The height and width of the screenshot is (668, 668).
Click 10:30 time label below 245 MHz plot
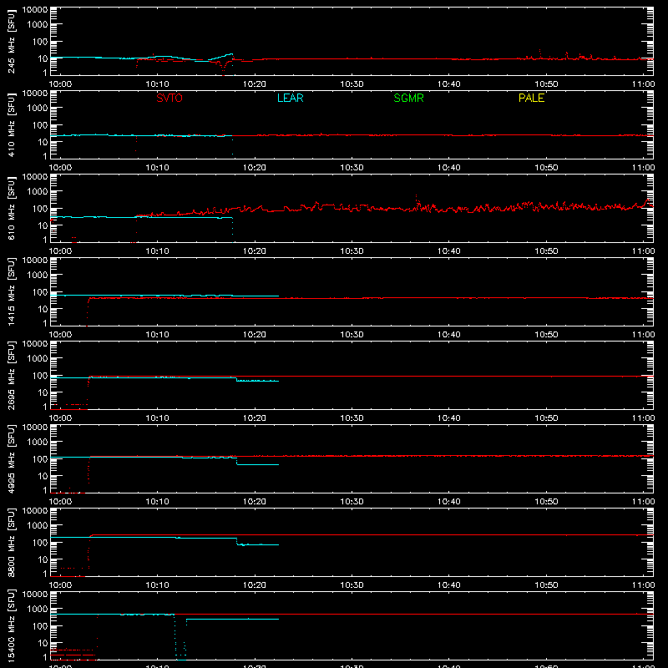[352, 84]
